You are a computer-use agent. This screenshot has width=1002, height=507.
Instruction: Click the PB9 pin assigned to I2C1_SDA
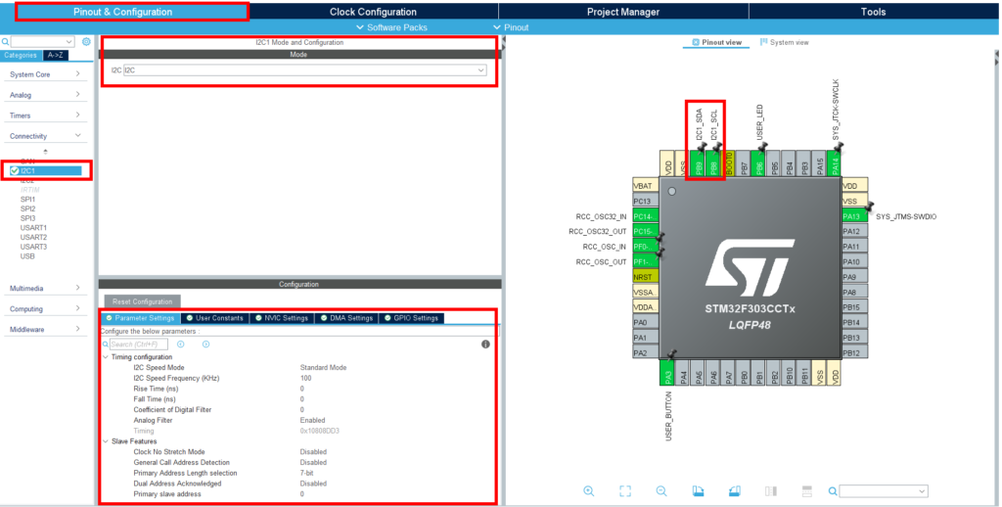click(x=699, y=163)
